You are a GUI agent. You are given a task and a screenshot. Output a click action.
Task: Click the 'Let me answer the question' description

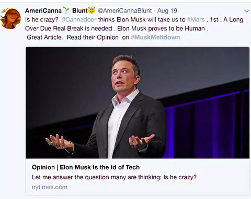tap(114, 177)
